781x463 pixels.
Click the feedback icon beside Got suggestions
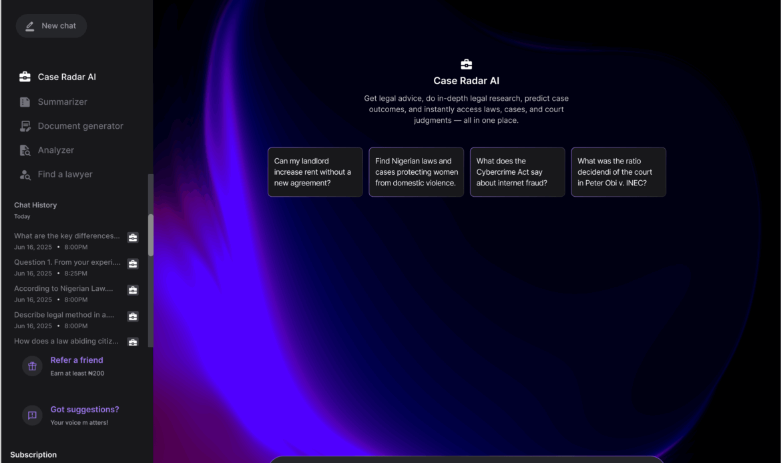click(32, 416)
